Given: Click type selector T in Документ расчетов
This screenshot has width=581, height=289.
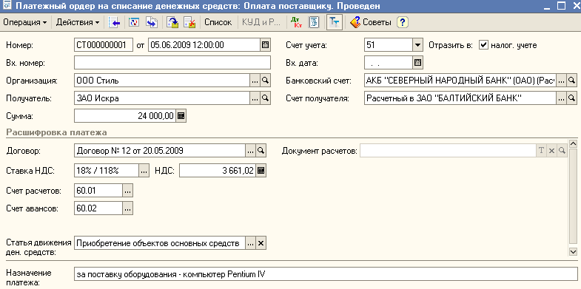Looking at the screenshot, I should pyautogui.click(x=541, y=151).
